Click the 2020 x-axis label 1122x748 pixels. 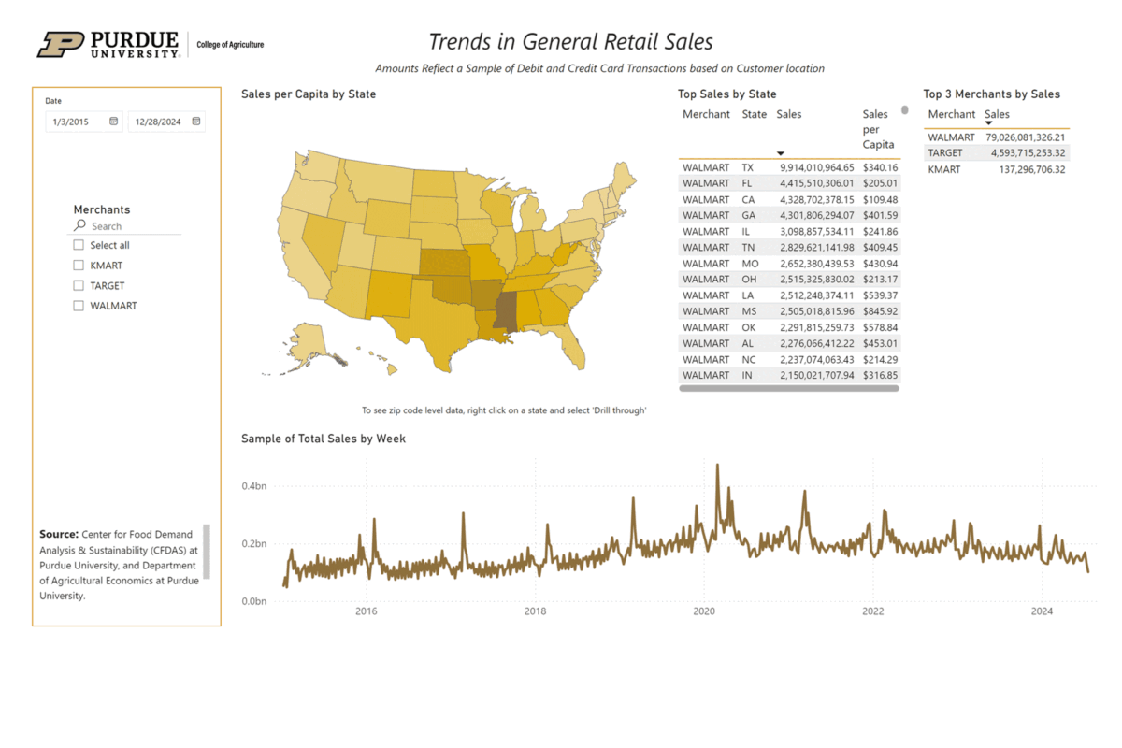coord(704,611)
